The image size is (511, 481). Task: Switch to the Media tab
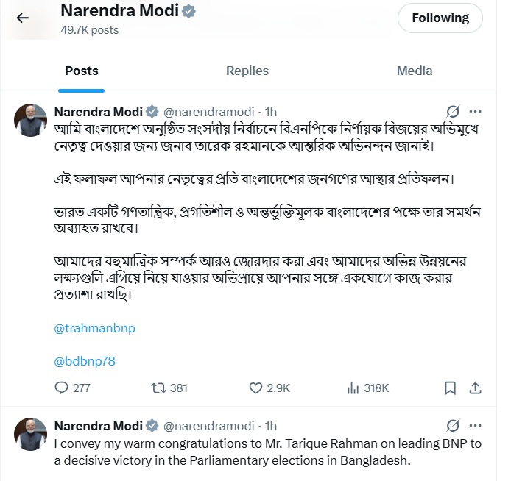point(415,71)
